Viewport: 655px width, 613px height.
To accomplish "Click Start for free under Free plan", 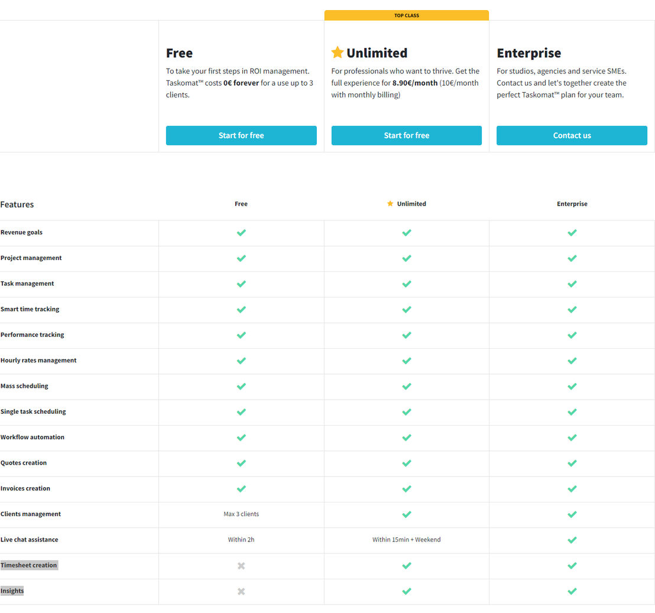I will coord(241,135).
